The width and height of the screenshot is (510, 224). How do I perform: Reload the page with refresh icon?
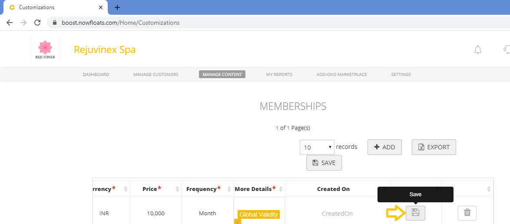point(37,23)
